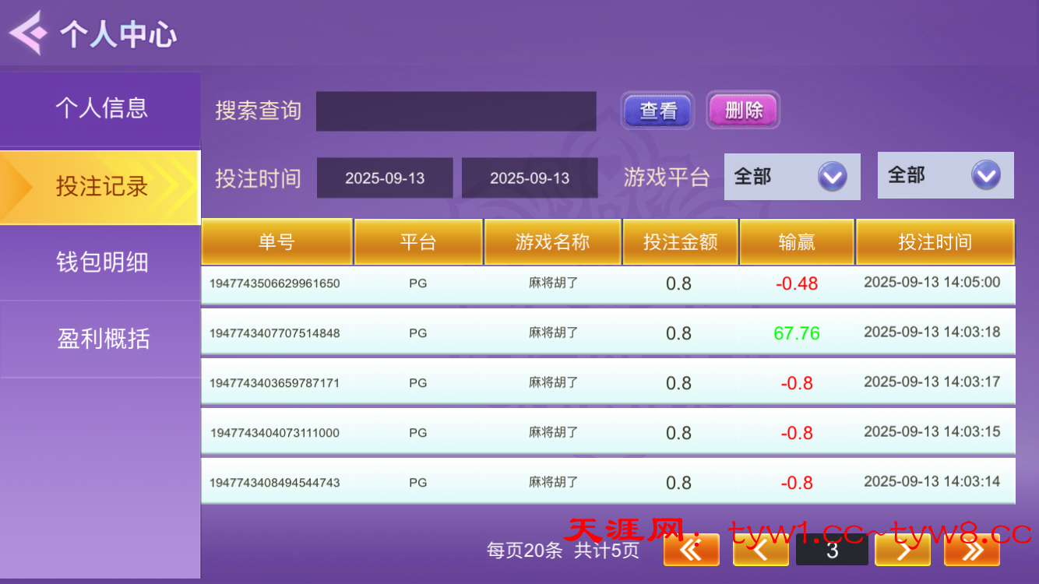Pick the end date field for 投注时间
Image resolution: width=1039 pixels, height=584 pixels.
(530, 178)
